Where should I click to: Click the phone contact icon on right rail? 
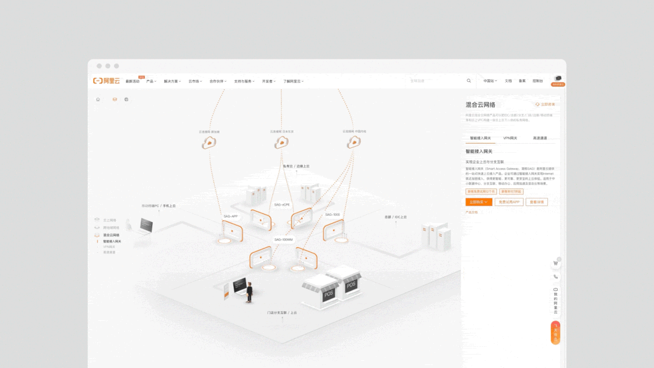556,276
